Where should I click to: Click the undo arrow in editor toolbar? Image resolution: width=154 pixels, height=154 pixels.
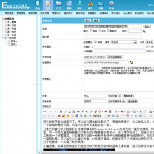click(51, 111)
